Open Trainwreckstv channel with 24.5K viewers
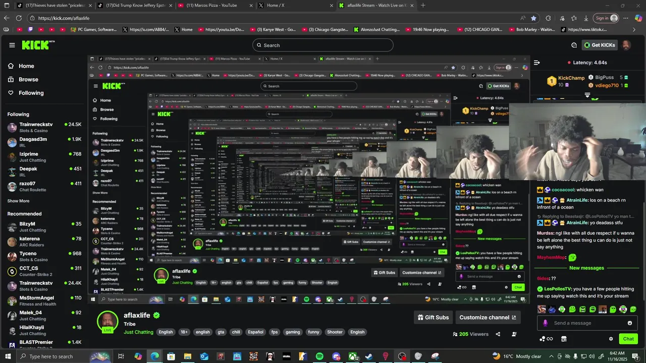Screen dimensions: 646x363 44,127
